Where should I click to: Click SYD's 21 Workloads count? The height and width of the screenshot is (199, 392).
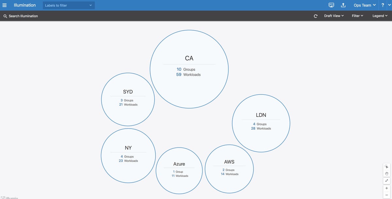[x=128, y=105]
